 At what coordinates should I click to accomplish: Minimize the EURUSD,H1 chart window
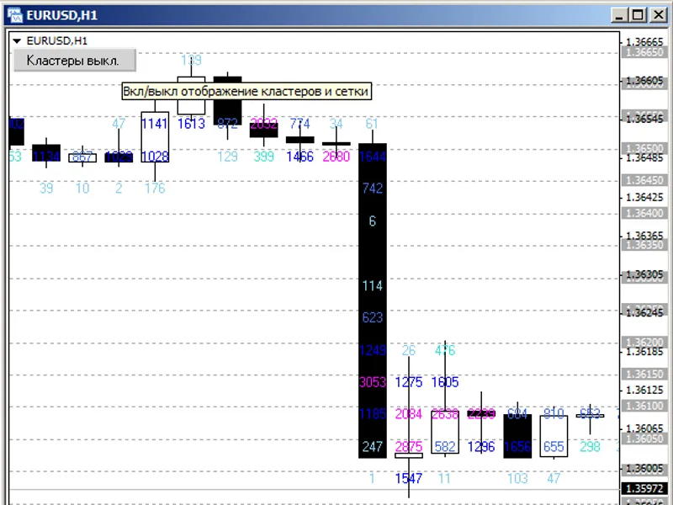pos(619,15)
